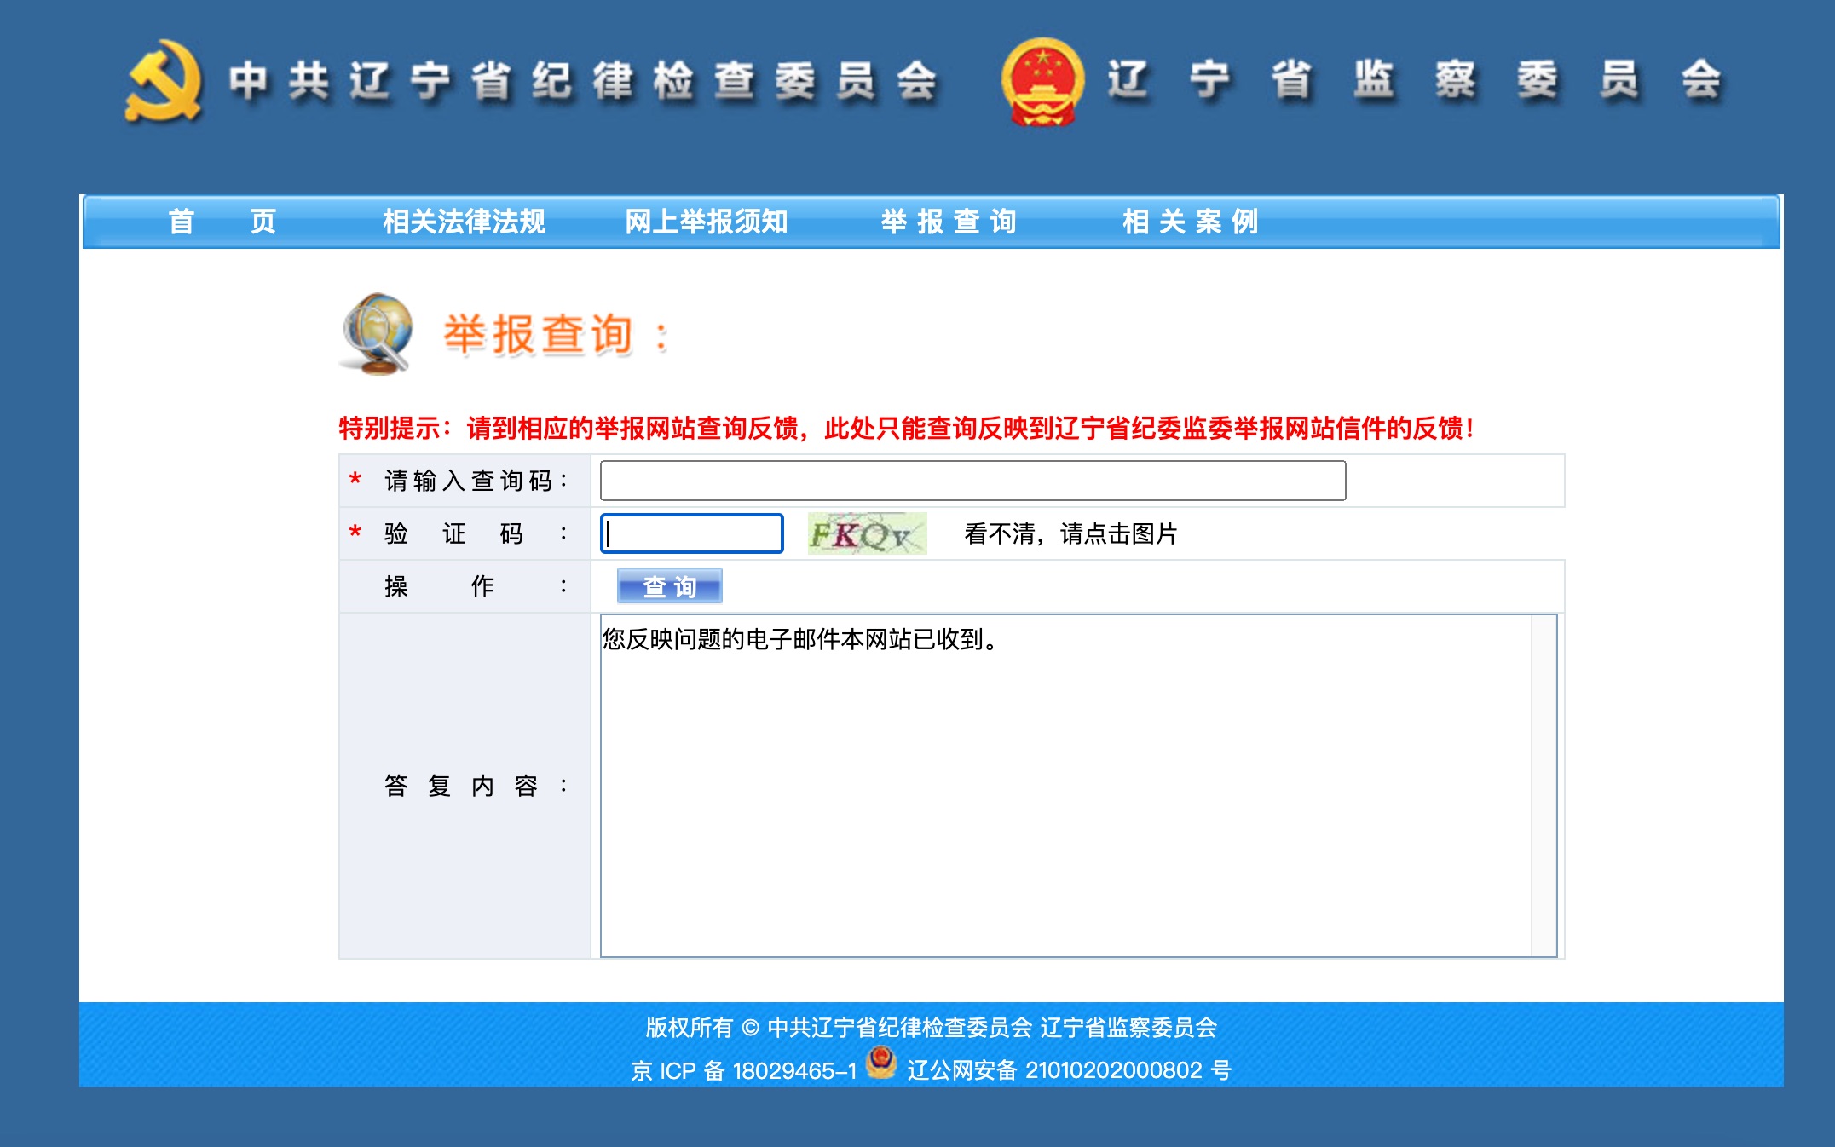
Task: Click inside the 答复内容 reply text area
Action: [1065, 786]
